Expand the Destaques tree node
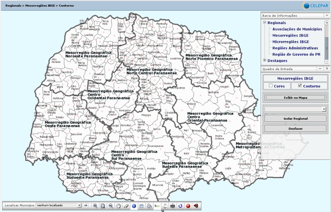Screen dimensions: 331x212 pyautogui.click(x=265, y=60)
